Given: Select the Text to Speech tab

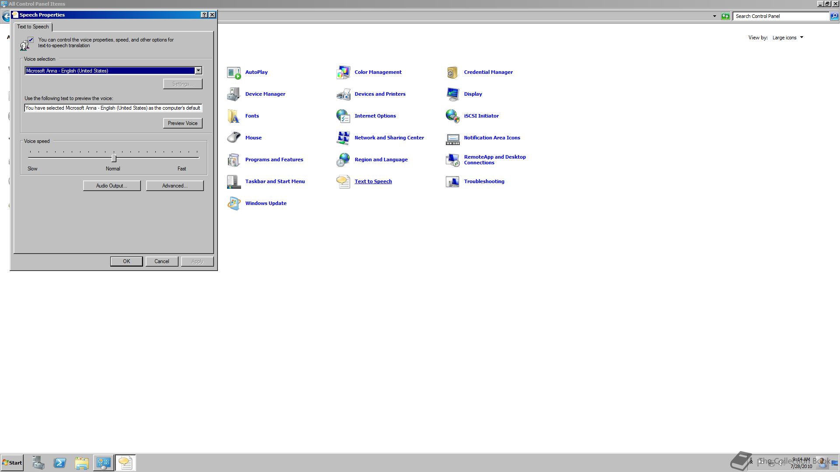Looking at the screenshot, I should [33, 27].
